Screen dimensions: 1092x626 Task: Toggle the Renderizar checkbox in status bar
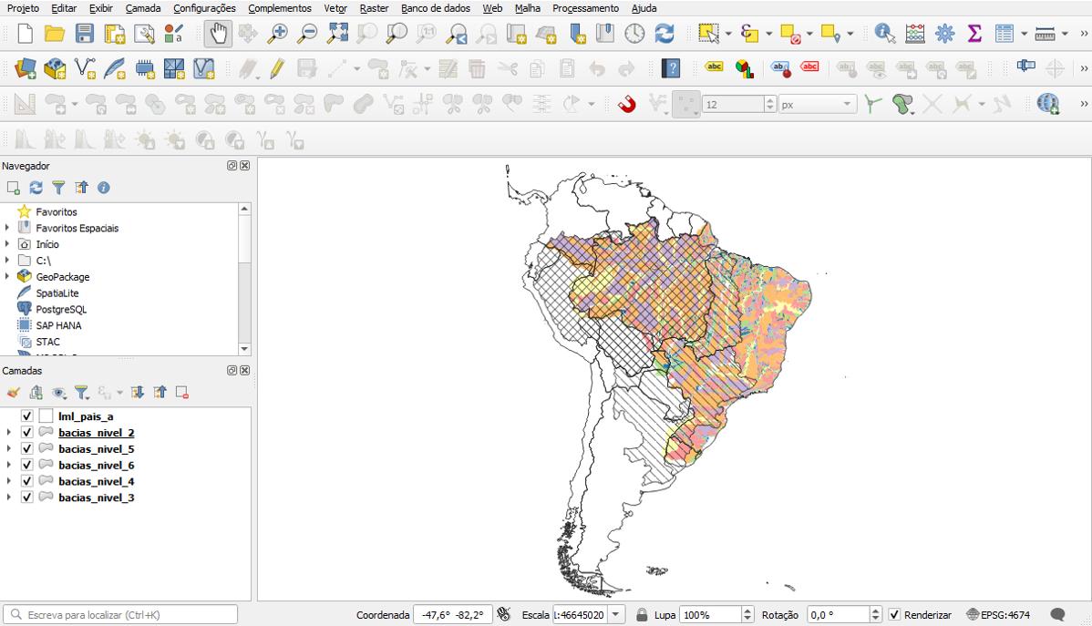pyautogui.click(x=894, y=615)
